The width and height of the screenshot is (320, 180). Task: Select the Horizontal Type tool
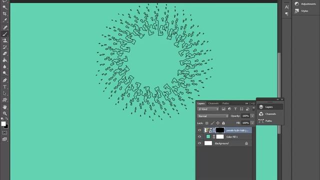coord(4,86)
